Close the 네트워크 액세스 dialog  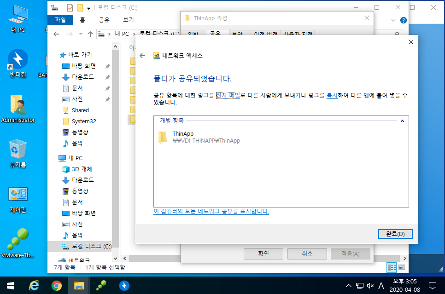(410, 42)
